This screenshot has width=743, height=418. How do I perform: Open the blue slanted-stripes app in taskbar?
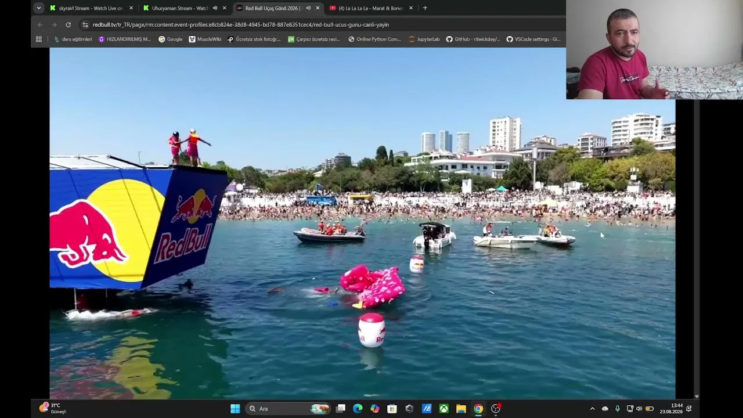coord(427,409)
